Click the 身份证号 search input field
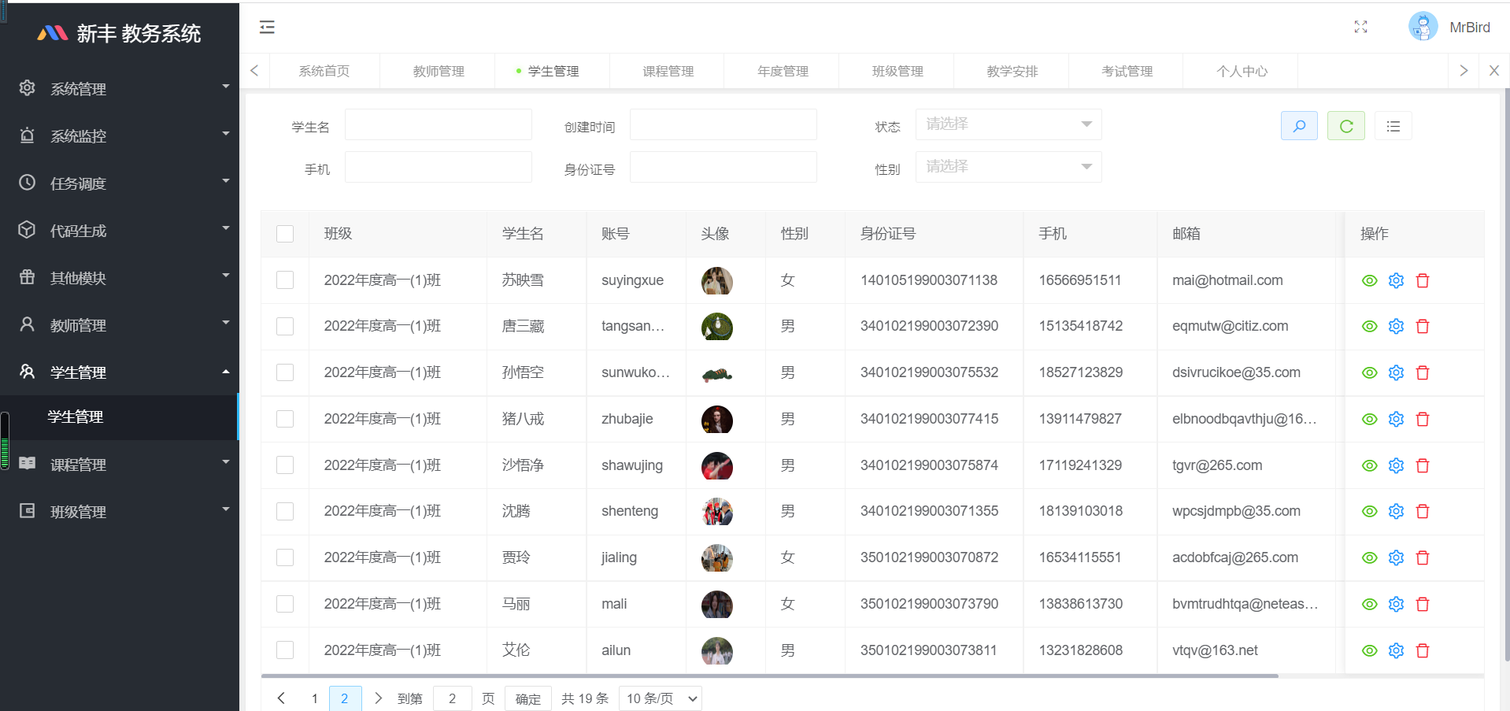Screen dimensions: 1510x711 724,167
